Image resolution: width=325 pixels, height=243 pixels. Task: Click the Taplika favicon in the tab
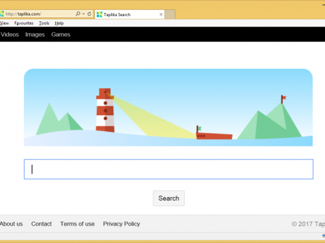point(99,14)
